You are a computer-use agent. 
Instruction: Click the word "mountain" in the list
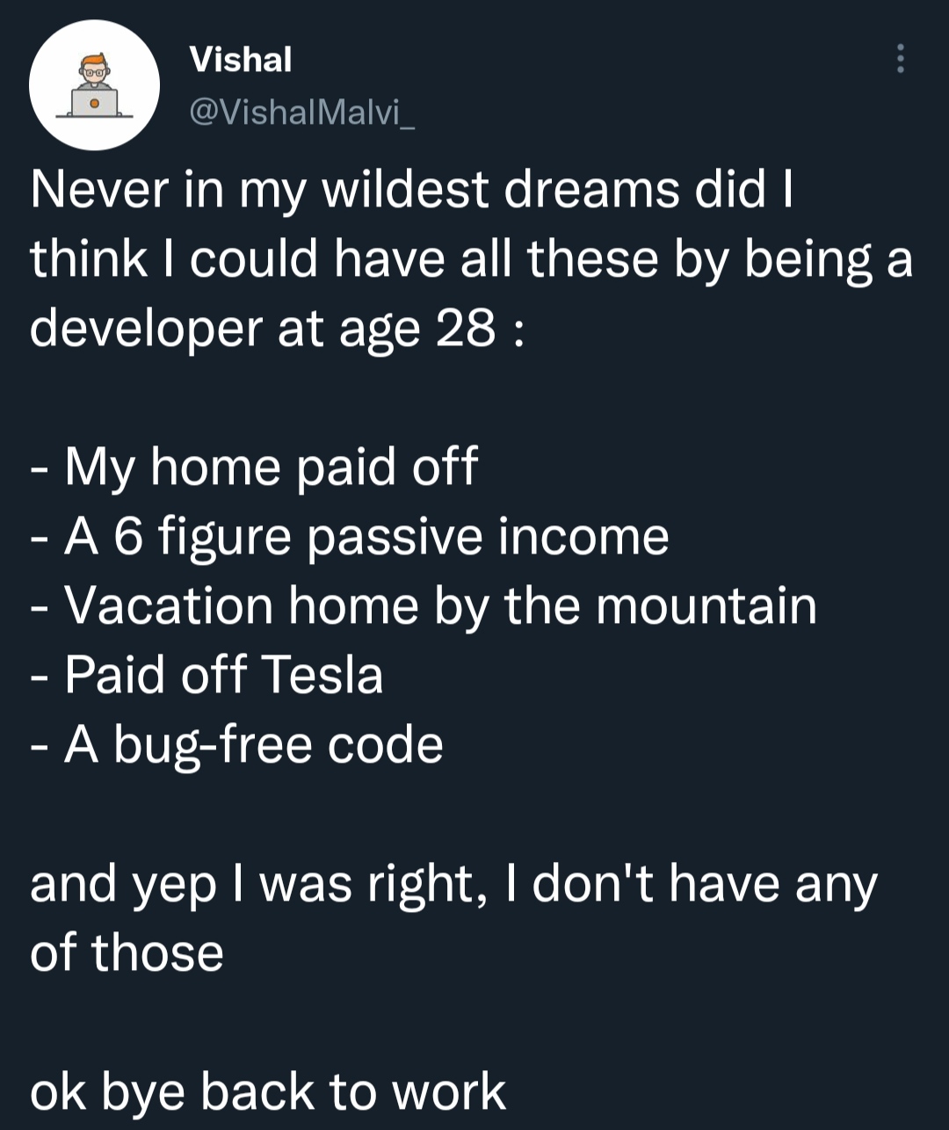(x=706, y=605)
